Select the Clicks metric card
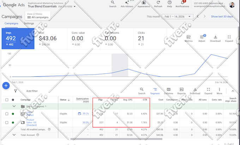Image resolution: width=240 pixels, height=145 pixels. [x=150, y=39]
